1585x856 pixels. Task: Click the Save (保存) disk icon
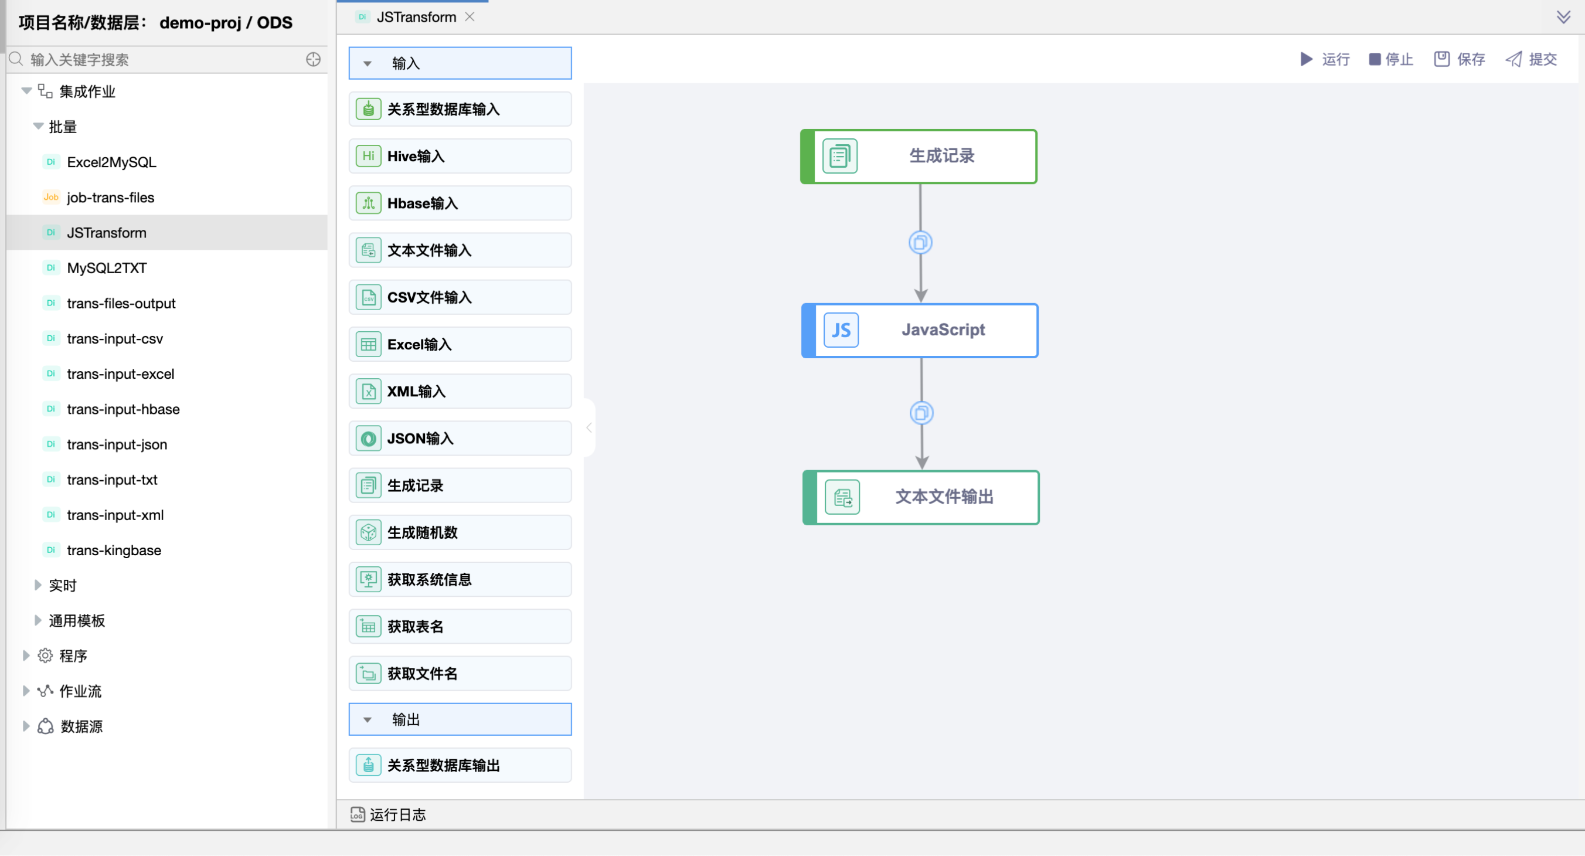pos(1441,59)
